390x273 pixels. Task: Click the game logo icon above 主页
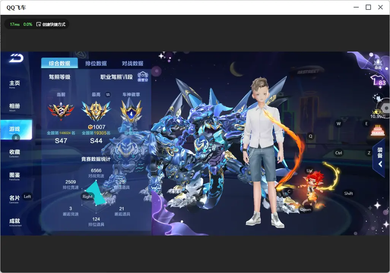pyautogui.click(x=16, y=58)
